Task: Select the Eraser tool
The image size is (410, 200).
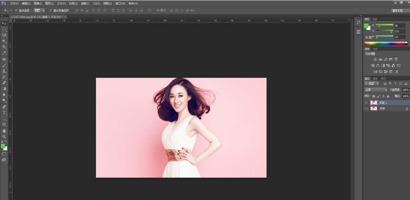Action: [4, 83]
